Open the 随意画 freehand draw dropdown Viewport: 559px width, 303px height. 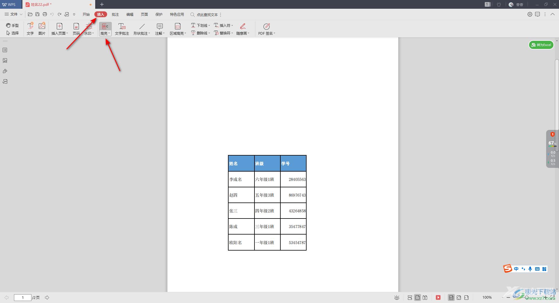tap(243, 33)
